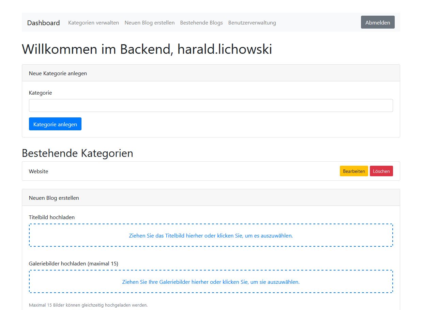Click the Willkommen im Backend heading

pos(147,49)
